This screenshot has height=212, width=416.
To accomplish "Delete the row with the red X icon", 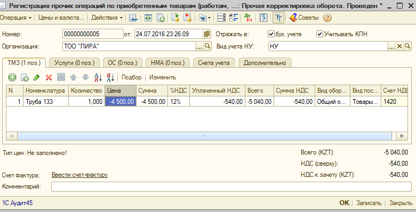I will [49, 77].
